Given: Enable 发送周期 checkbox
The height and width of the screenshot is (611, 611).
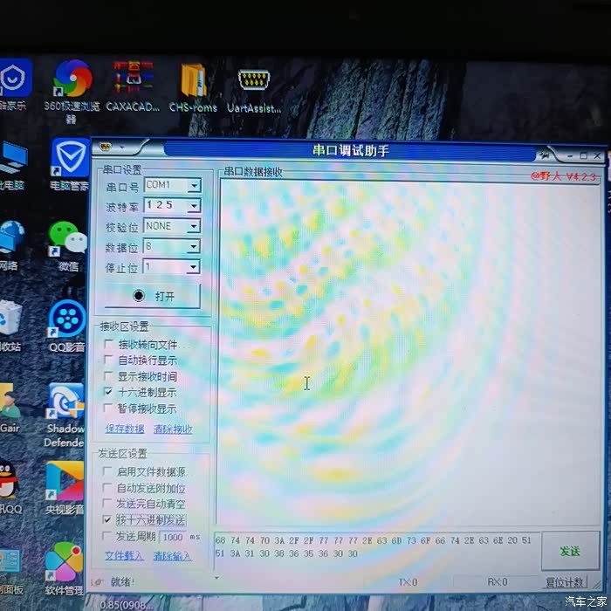Looking at the screenshot, I should (x=106, y=536).
